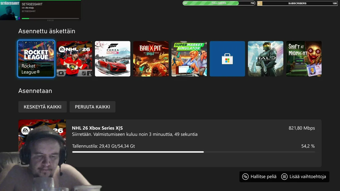Select the Halo Campaign Evolved tile
This screenshot has width=340, height=191.
tap(266, 59)
